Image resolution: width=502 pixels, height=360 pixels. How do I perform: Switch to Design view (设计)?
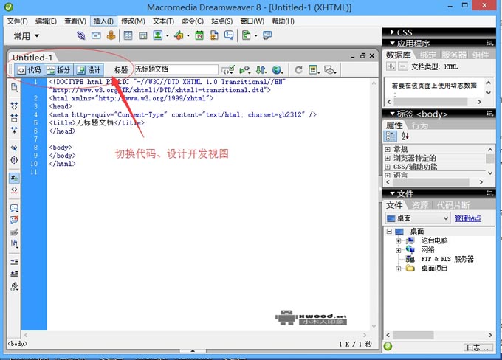pyautogui.click(x=89, y=70)
